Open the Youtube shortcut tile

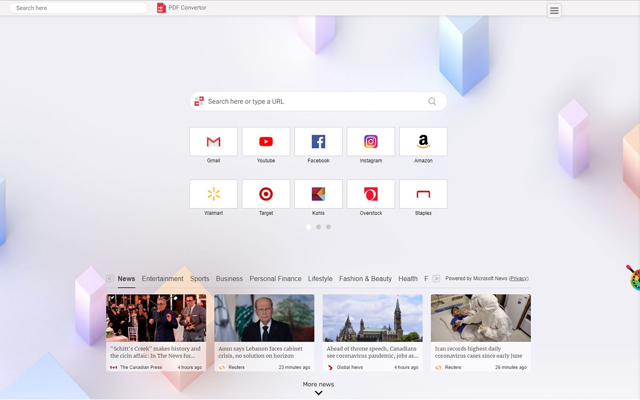coord(266,141)
